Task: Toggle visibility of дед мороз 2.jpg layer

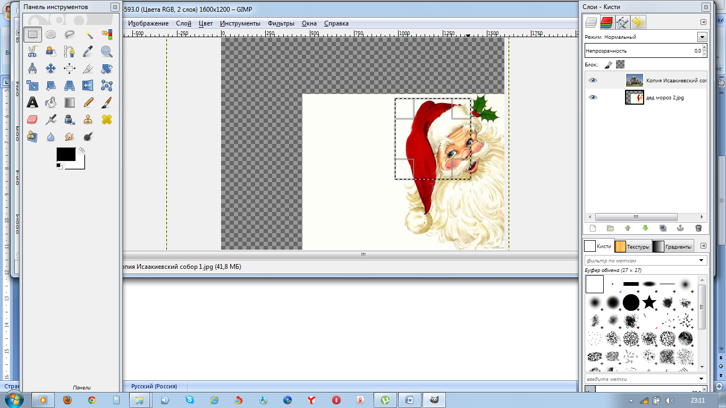Action: point(593,97)
